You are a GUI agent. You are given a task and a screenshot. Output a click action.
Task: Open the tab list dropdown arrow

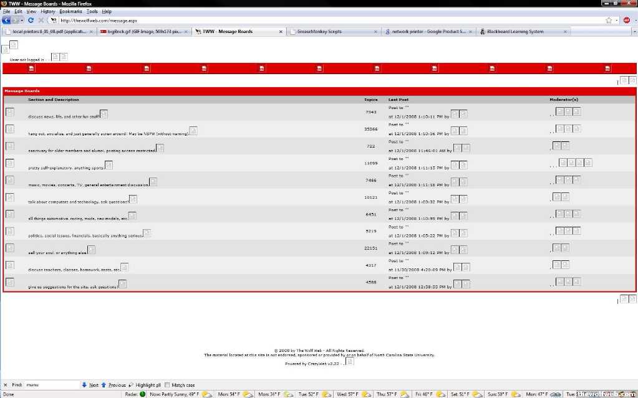pos(634,31)
